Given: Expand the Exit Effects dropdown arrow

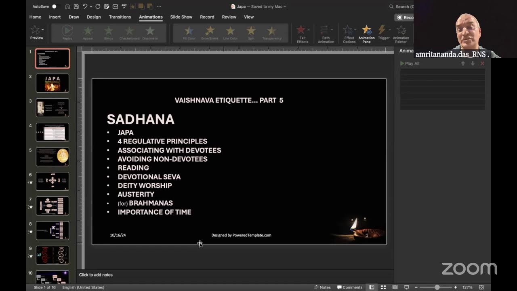Looking at the screenshot, I should (309, 30).
